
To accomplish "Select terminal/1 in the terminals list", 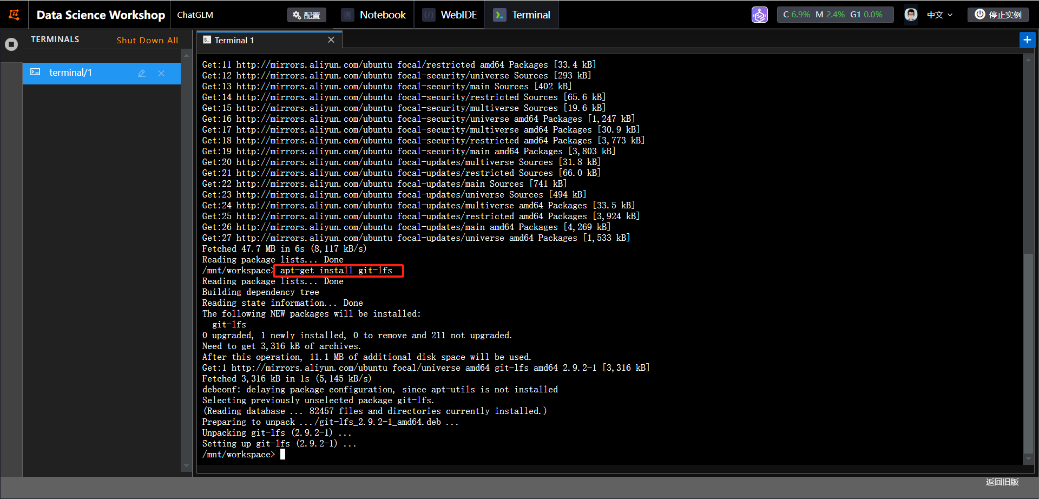I will 102,73.
